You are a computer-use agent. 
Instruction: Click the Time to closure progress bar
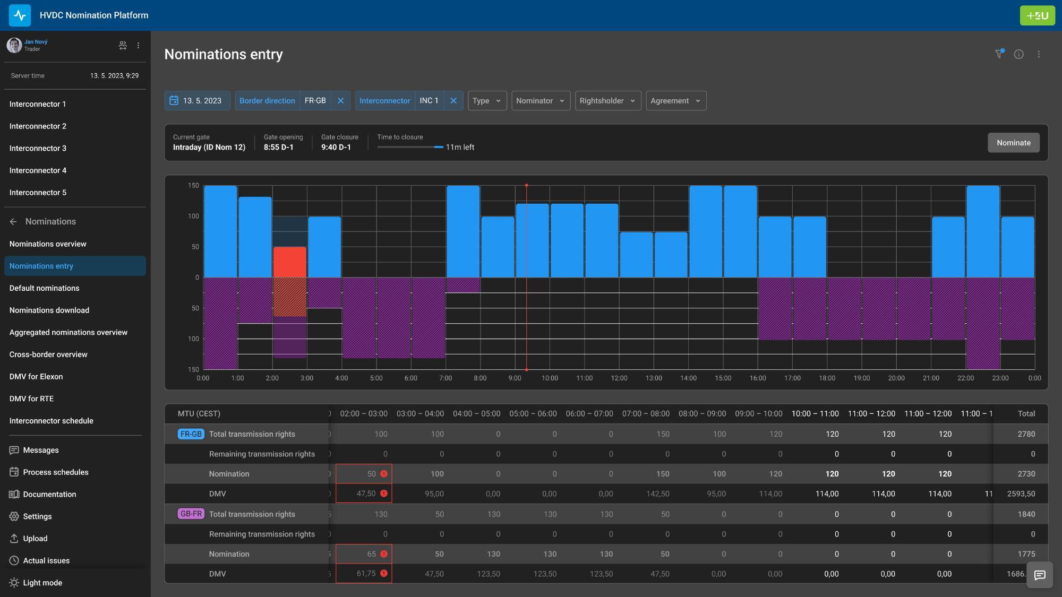tap(410, 147)
